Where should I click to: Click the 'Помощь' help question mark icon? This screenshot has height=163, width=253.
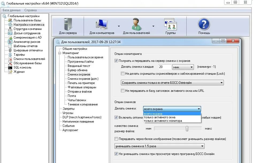pos(204,24)
